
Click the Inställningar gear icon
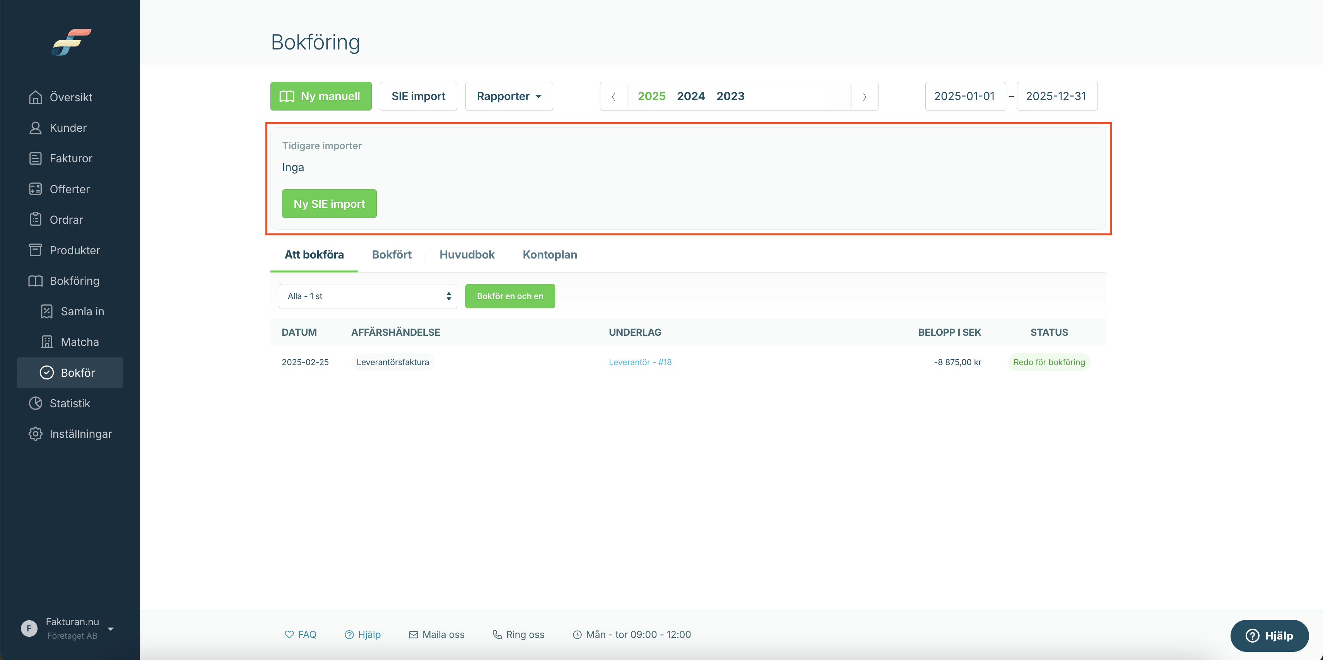coord(36,434)
